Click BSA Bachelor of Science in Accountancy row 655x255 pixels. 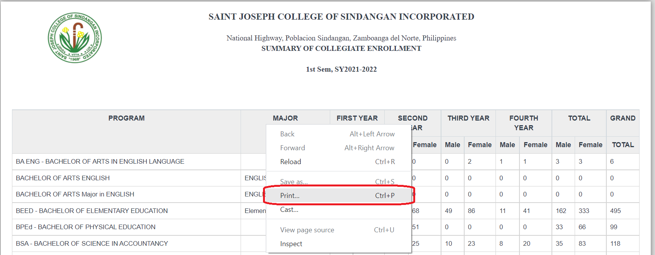(92, 244)
